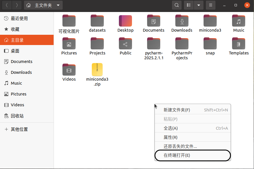The width and height of the screenshot is (254, 169).
Task: Switch to list view with toolbar icon
Action: 189,5
